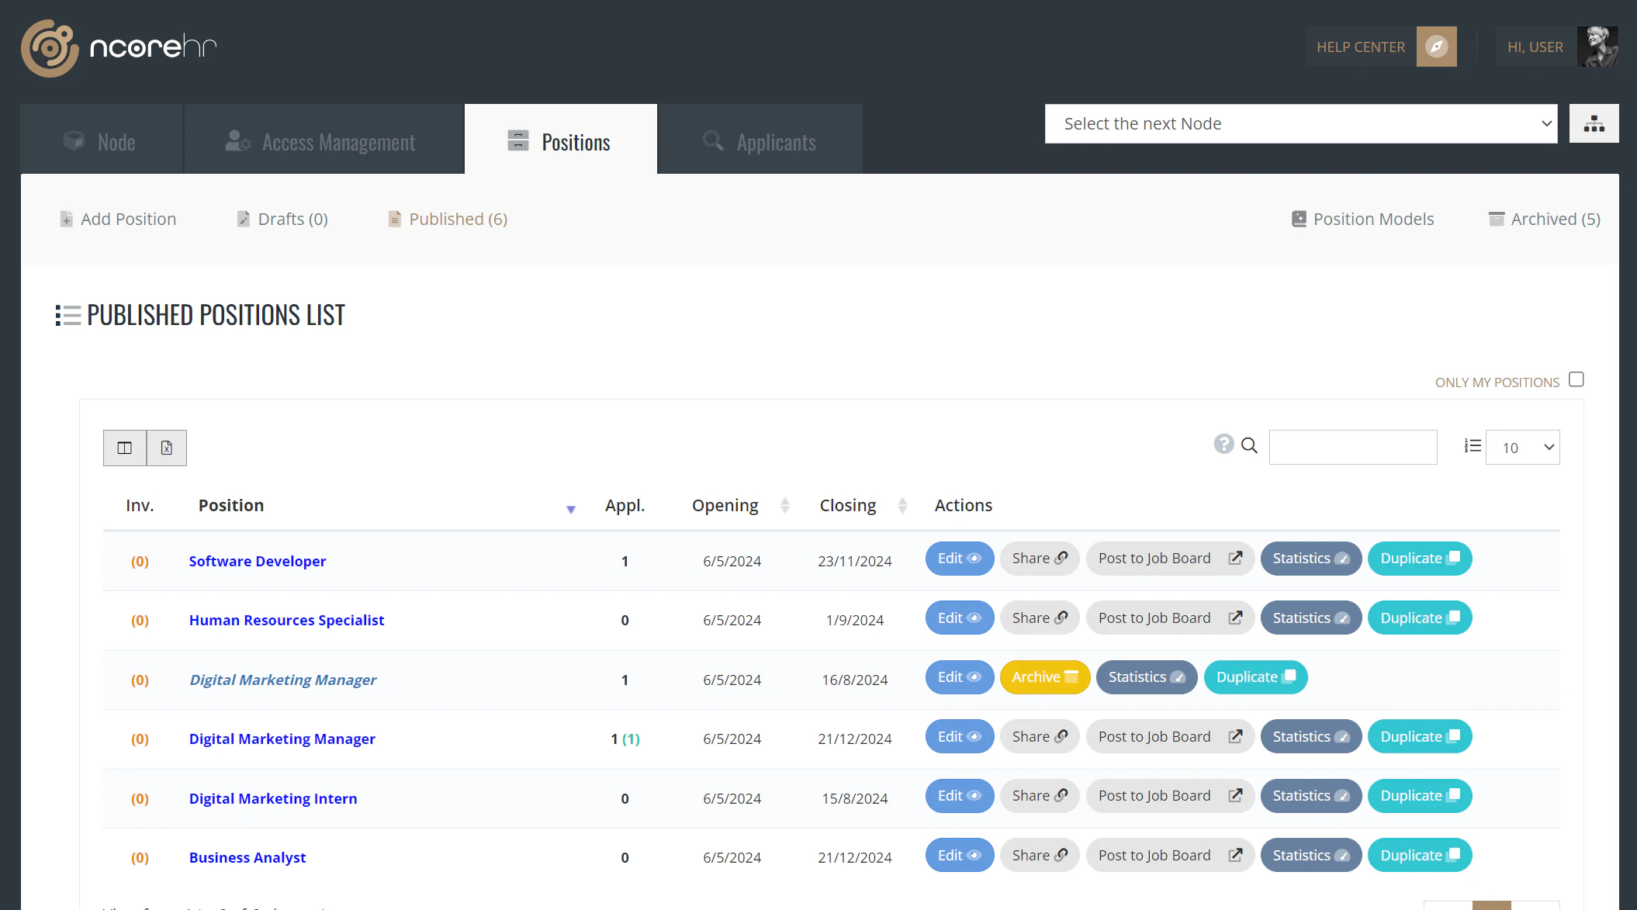
Task: Click the organization chart icon beside node selector
Action: pyautogui.click(x=1594, y=123)
